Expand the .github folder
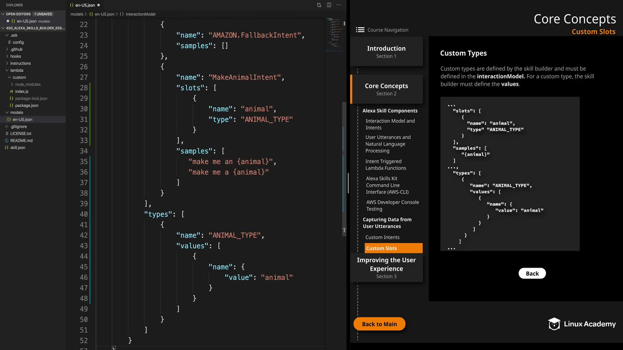The width and height of the screenshot is (623, 350). 7,49
